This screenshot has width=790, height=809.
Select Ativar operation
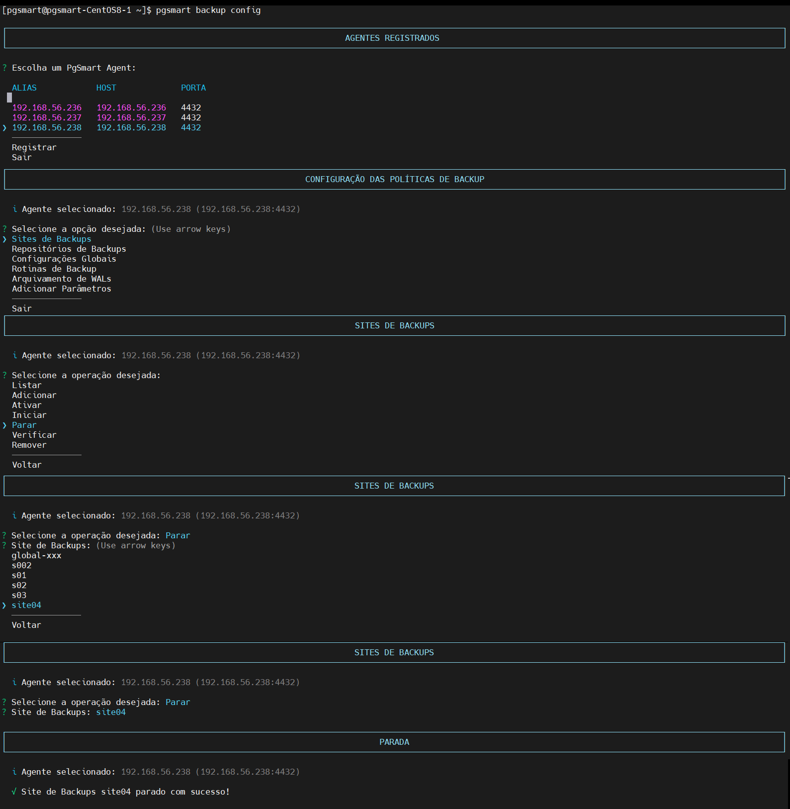coord(27,405)
